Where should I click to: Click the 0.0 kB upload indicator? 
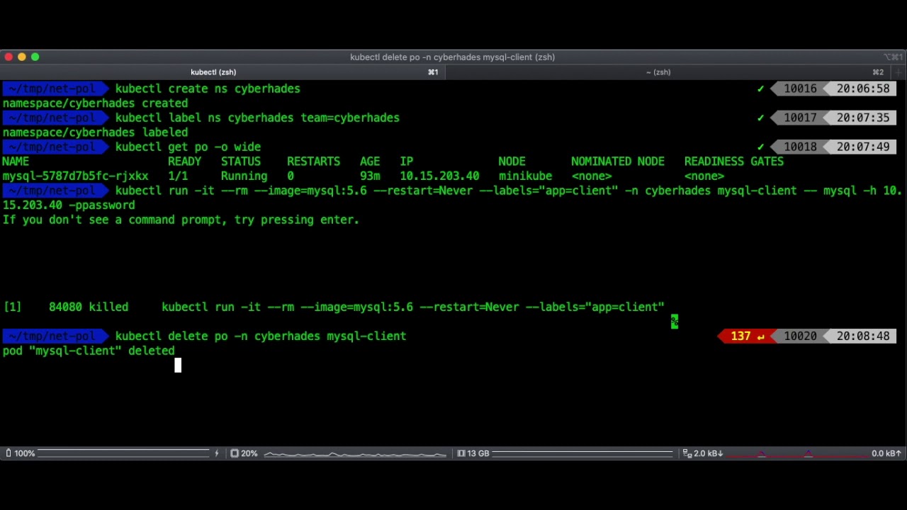[x=886, y=453]
